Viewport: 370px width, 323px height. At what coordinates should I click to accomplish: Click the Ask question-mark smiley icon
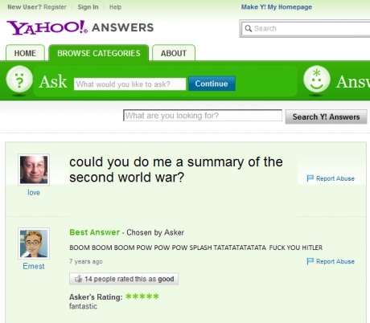19,80
